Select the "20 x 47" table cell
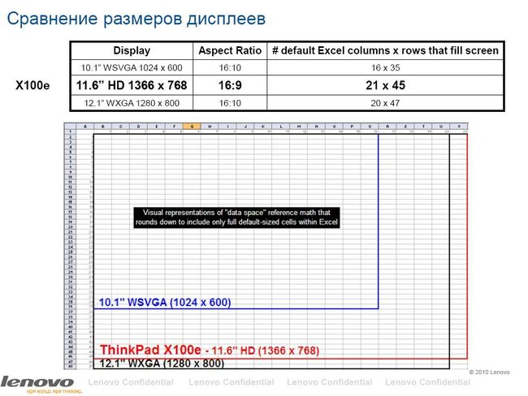 pos(385,103)
